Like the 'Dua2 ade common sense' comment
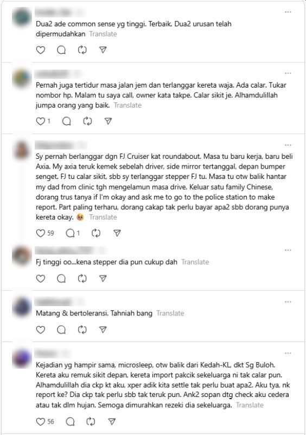Screen dimensions: 306x435 tap(41, 50)
